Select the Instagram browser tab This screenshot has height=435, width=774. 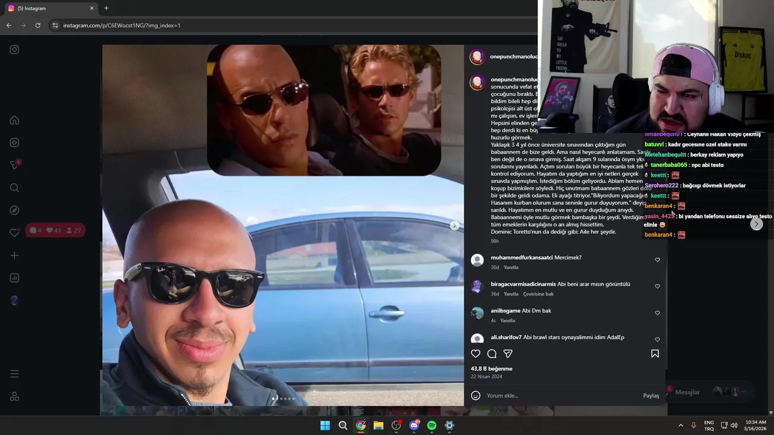pyautogui.click(x=51, y=8)
